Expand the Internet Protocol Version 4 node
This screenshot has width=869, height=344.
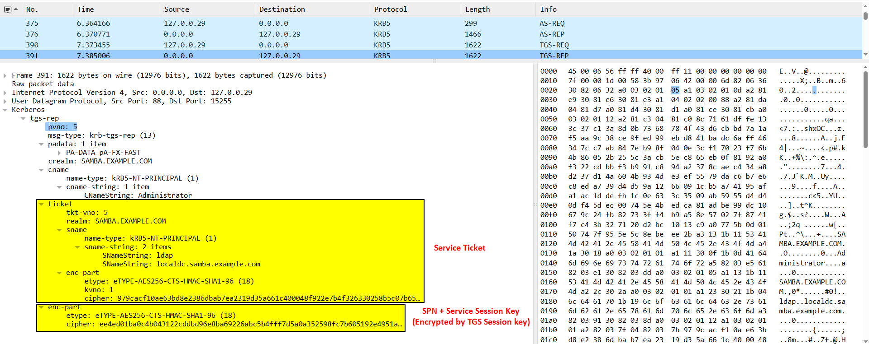pos(5,93)
